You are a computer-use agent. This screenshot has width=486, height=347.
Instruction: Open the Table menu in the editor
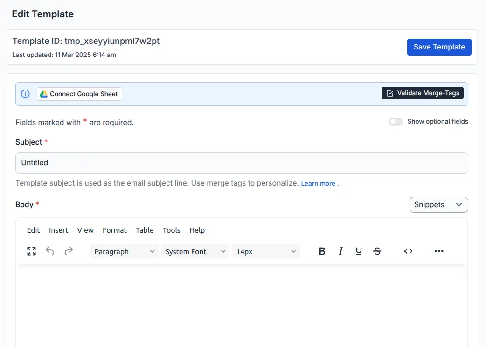point(145,230)
